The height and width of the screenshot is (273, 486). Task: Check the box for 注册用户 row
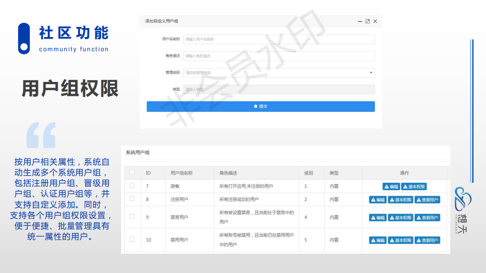click(x=132, y=198)
